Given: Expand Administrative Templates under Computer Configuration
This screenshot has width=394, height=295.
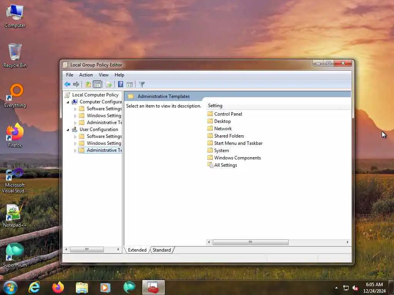Looking at the screenshot, I should (x=75, y=123).
